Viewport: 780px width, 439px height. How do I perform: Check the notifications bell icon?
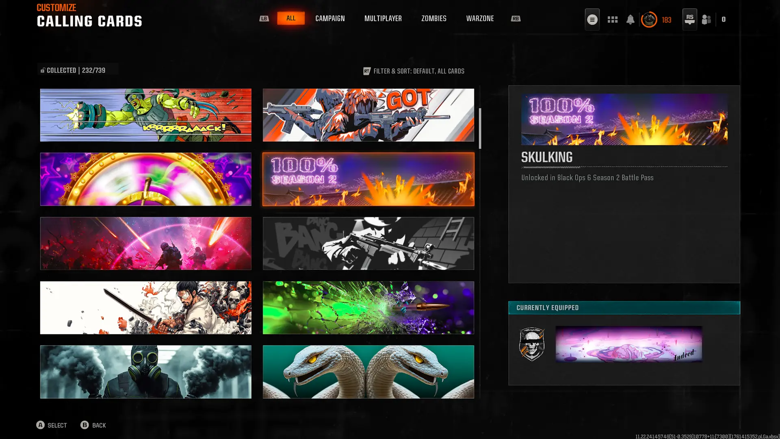coord(630,20)
